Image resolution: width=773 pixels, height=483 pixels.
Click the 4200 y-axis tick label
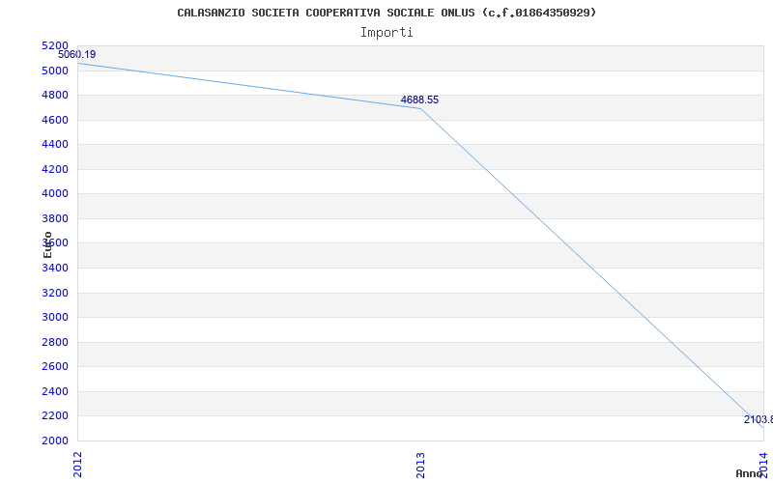[55, 169]
